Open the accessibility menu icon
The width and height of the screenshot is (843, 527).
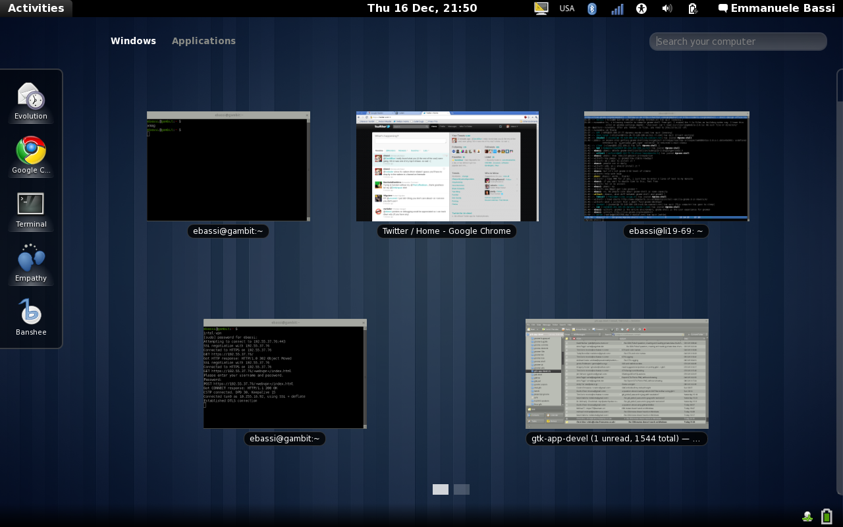[x=642, y=9]
